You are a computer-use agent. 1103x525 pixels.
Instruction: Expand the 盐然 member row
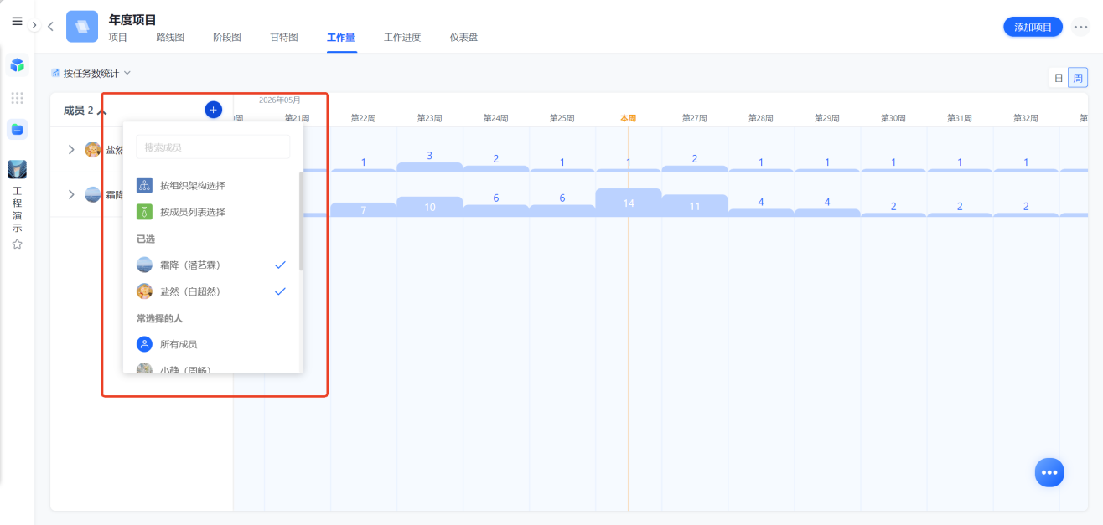point(71,150)
